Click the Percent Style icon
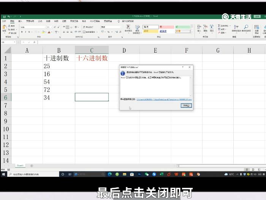The height and width of the screenshot is (200, 266). [x=108, y=32]
